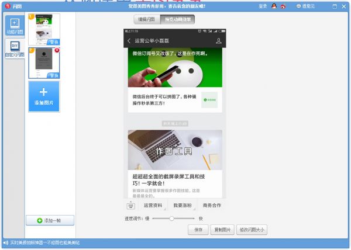Click the 修改闪图大小 button
Viewport: 351px width, 250px height.
pyautogui.click(x=252, y=230)
